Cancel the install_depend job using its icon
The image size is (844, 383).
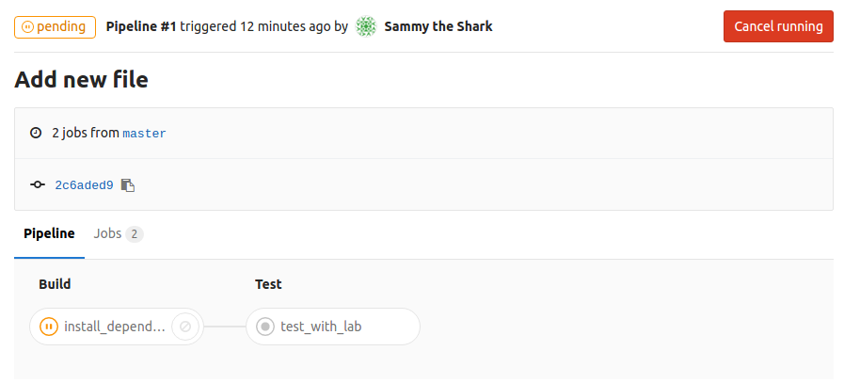185,327
